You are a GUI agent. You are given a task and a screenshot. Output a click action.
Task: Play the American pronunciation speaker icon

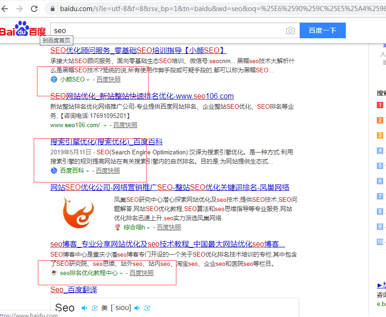coord(137,308)
